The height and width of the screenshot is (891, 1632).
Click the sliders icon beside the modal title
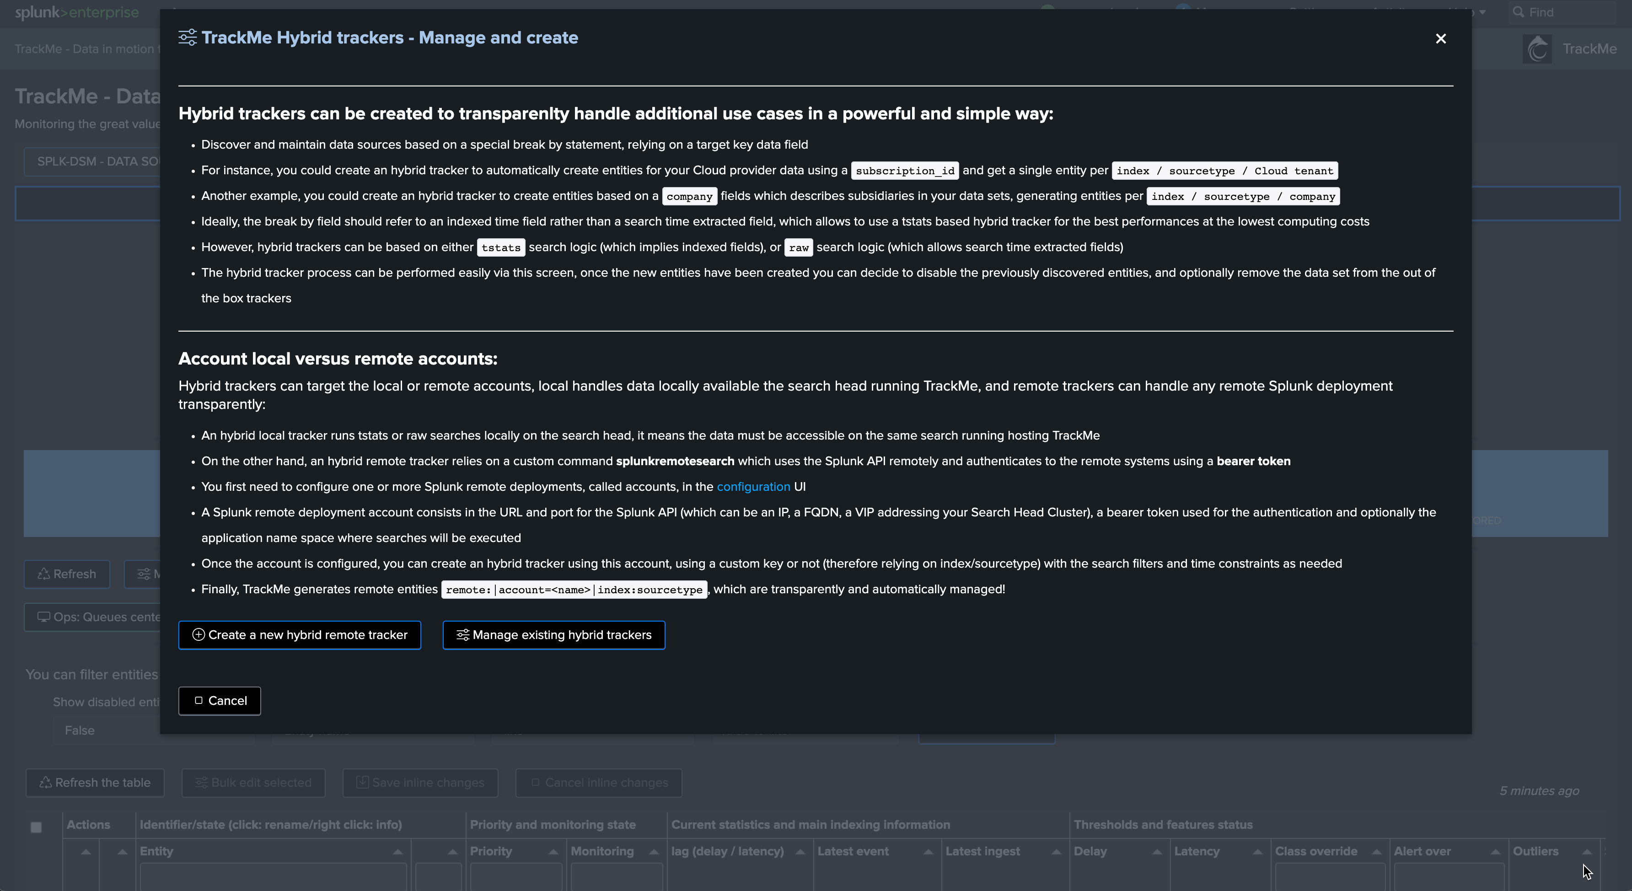point(188,38)
